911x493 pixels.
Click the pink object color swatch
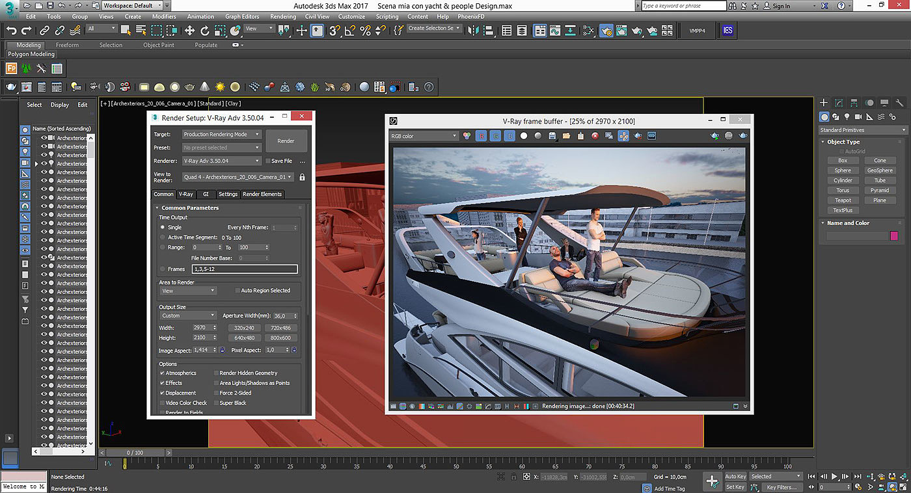pos(893,236)
